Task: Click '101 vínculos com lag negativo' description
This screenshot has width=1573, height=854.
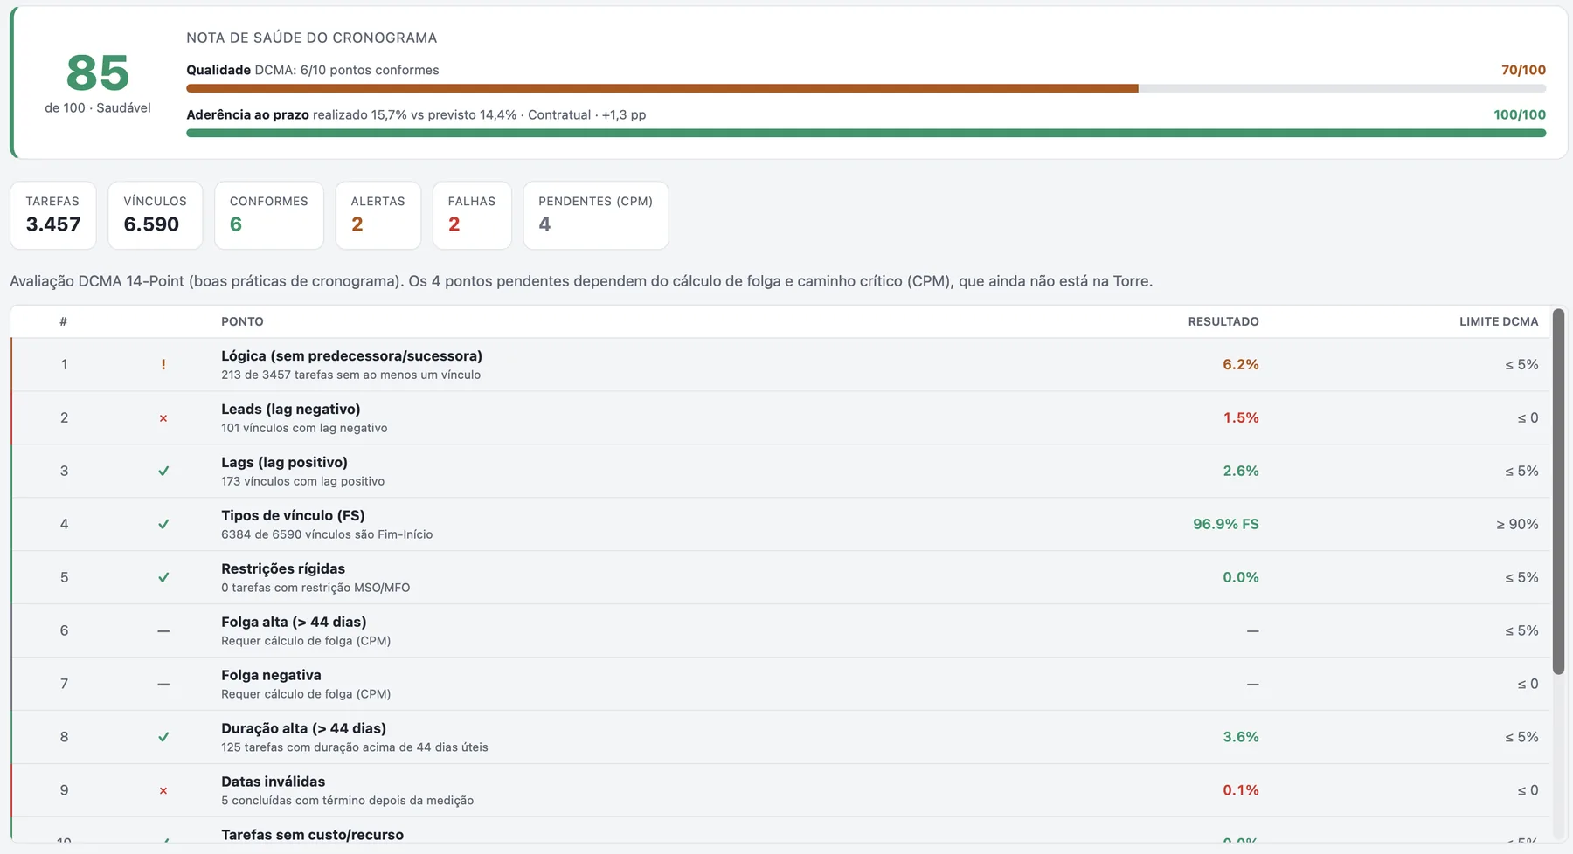Action: click(x=304, y=428)
